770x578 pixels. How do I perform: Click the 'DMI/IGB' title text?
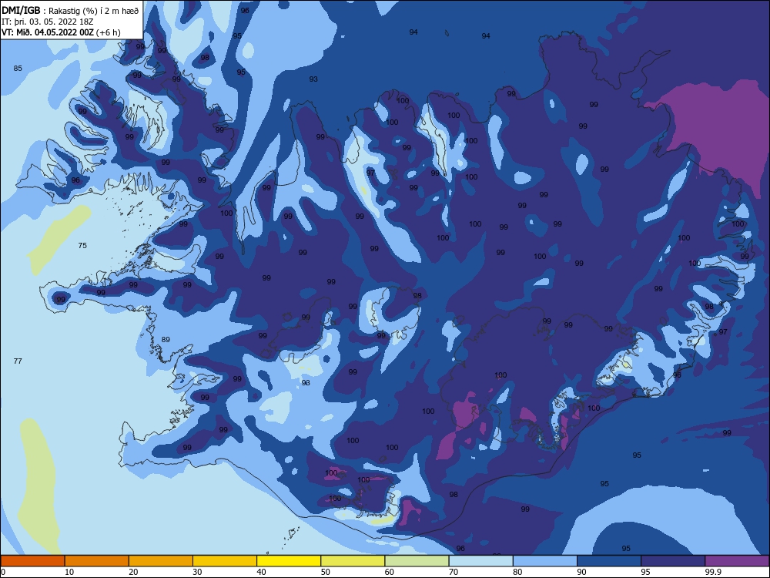pos(21,11)
